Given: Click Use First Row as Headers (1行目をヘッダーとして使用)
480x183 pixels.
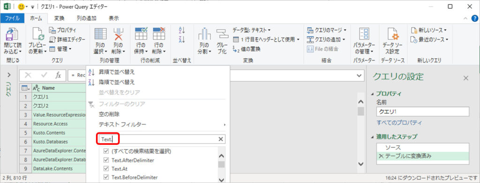Looking at the screenshot, I should tap(266, 39).
